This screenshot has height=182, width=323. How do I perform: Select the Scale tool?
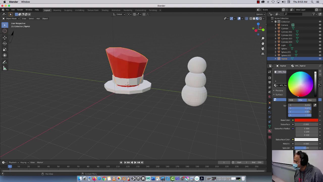click(x=5, y=49)
